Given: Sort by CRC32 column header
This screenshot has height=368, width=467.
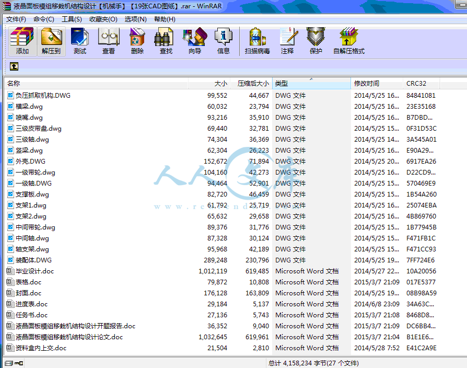Looking at the screenshot, I should click(422, 84).
